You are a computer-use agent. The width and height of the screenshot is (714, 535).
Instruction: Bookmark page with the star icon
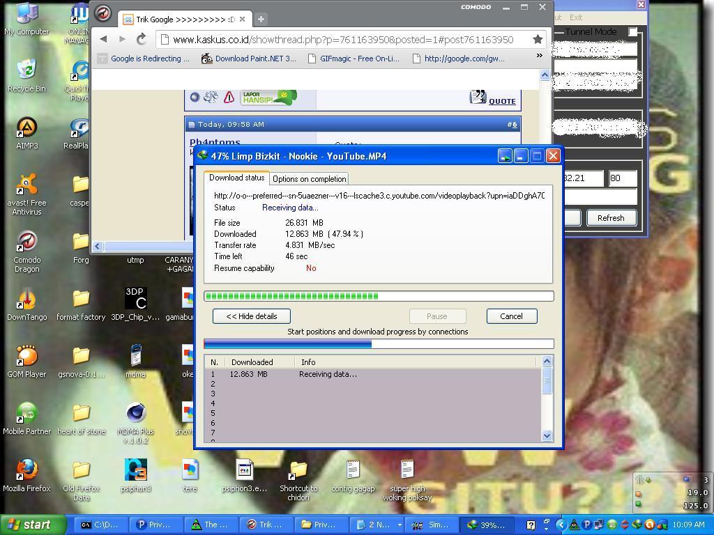538,39
